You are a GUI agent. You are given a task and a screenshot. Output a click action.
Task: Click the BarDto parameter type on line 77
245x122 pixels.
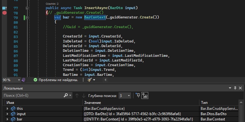[116, 8]
